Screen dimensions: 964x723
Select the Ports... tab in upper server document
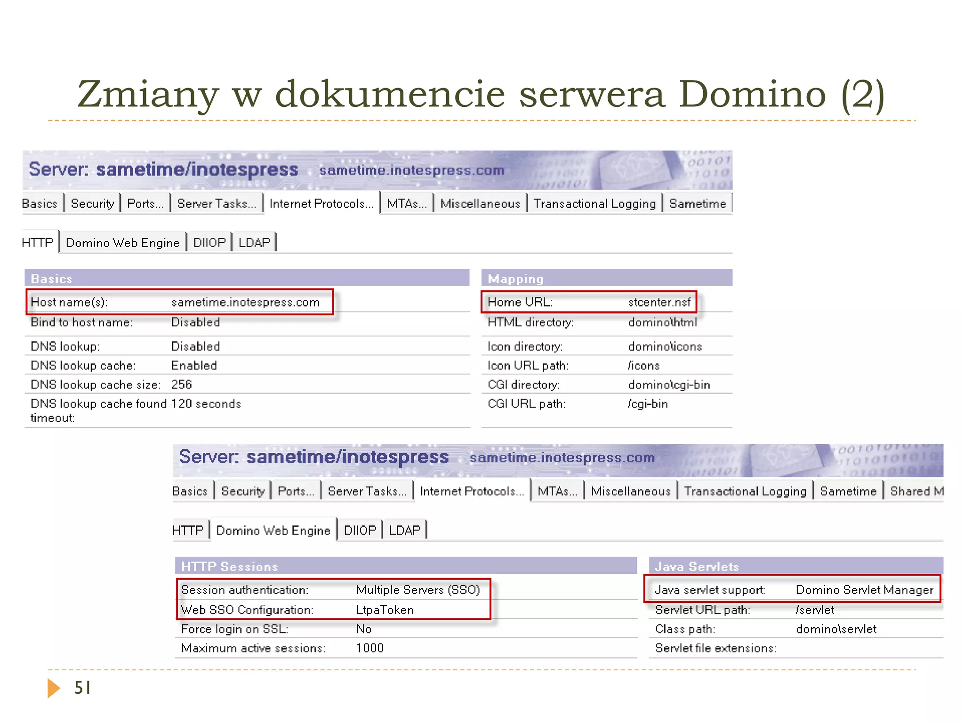(x=145, y=203)
